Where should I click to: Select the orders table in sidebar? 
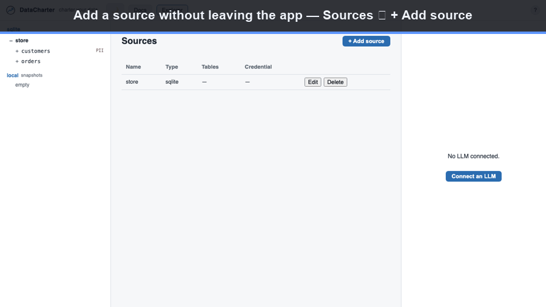point(31,61)
